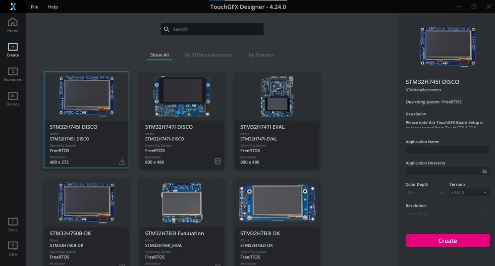The height and width of the screenshot is (266, 495).
Task: Click the STM32H745I DISCO heading in details panel
Action: (x=432, y=82)
